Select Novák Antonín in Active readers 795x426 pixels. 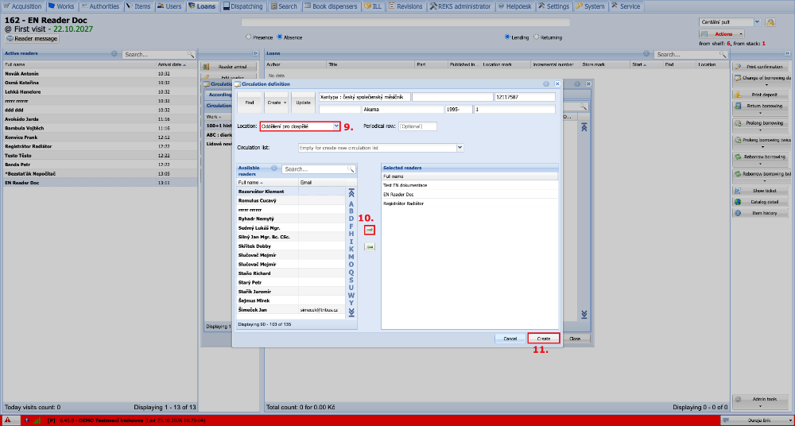click(x=100, y=74)
